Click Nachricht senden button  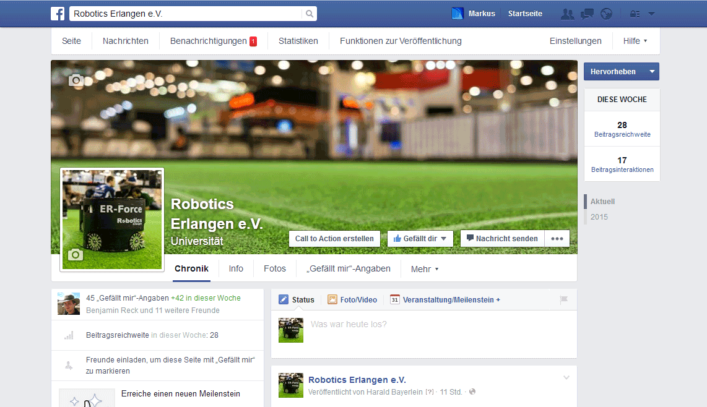(502, 238)
